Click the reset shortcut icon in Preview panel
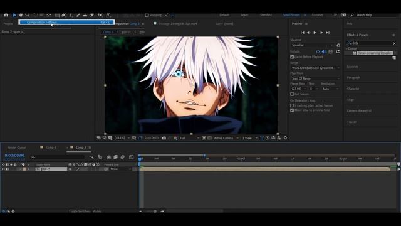 coord(338,45)
